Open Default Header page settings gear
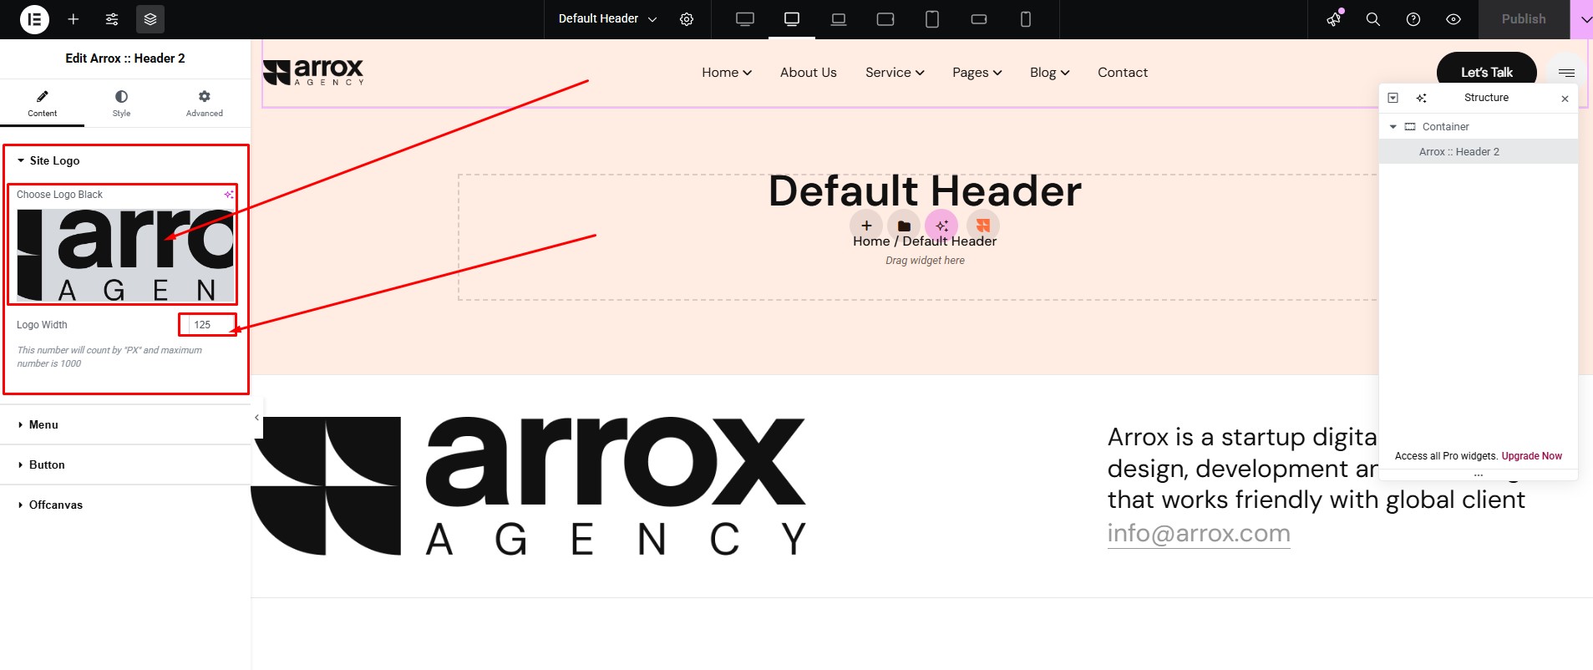1593x670 pixels. [687, 18]
